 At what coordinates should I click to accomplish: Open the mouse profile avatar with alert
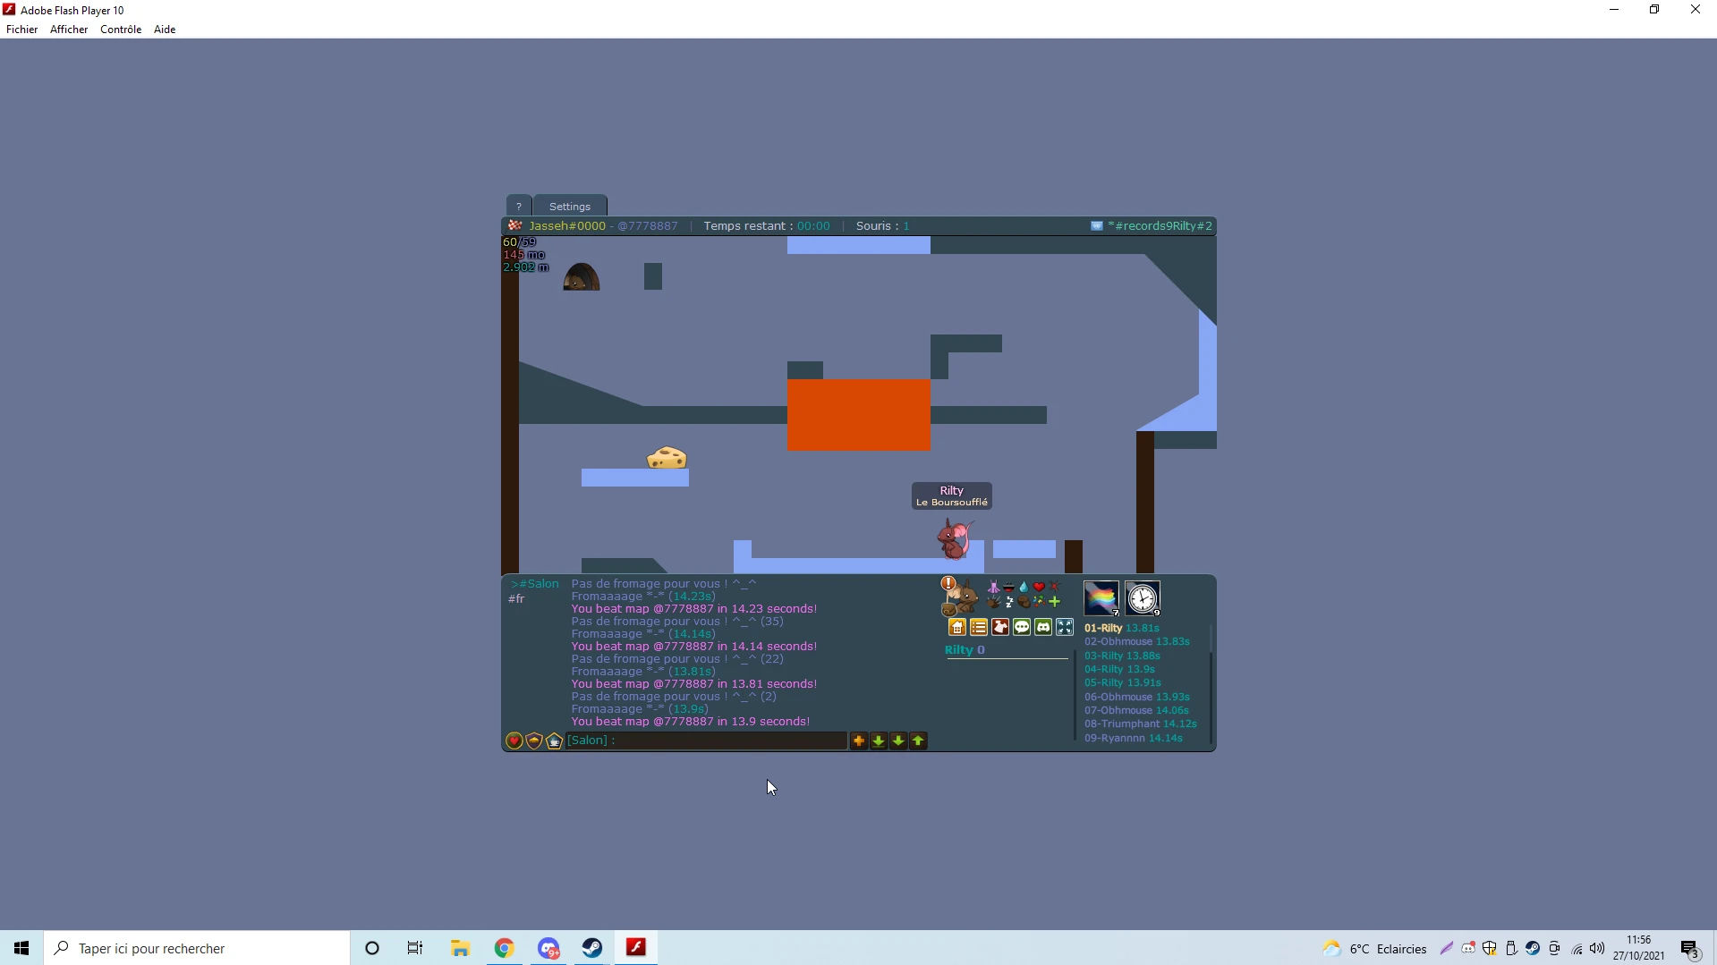click(x=959, y=597)
